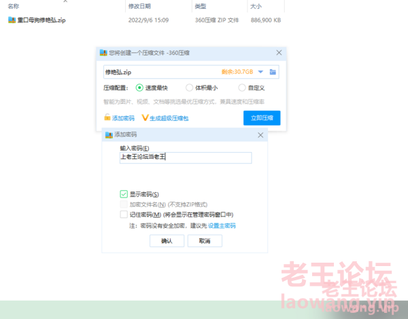Sort files by 修改日期 column header
This screenshot has width=408, height=319.
pos(139,5)
